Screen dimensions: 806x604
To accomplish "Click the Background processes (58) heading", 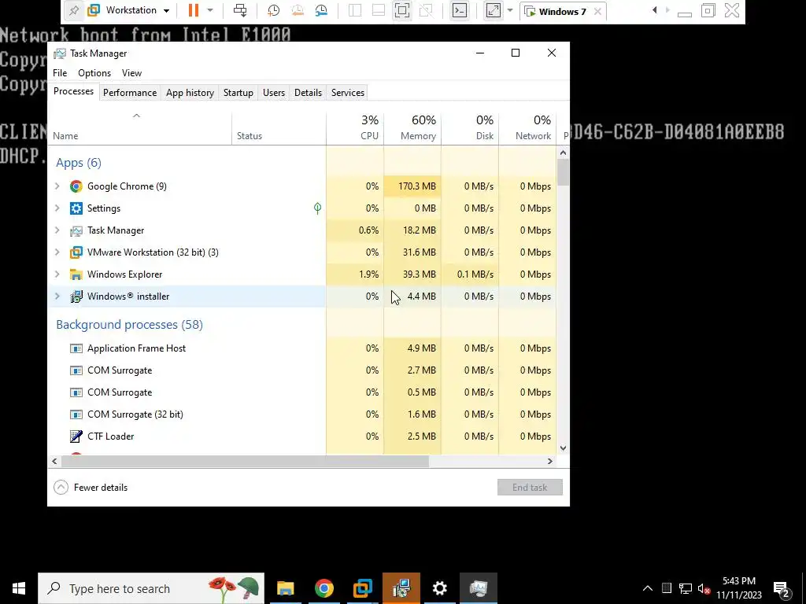I will click(x=130, y=325).
